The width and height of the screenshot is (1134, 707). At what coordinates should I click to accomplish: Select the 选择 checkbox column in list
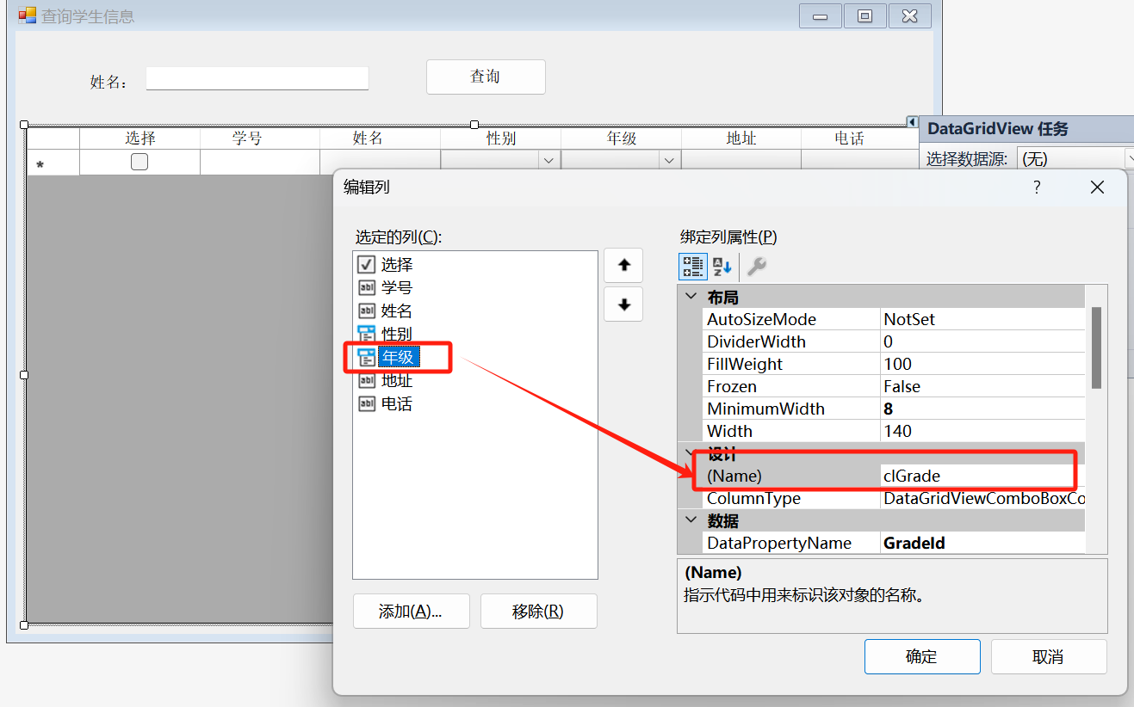(396, 265)
